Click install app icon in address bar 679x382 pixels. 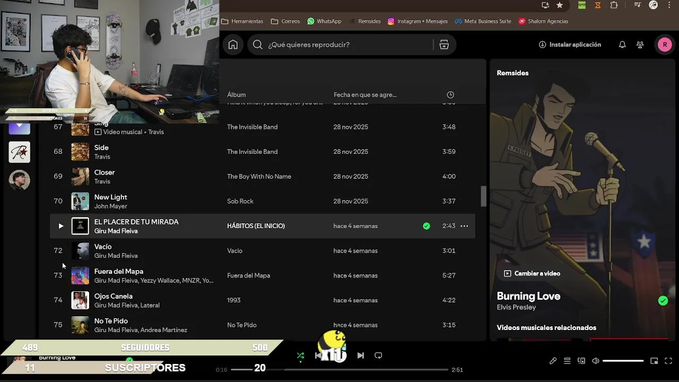[545, 5]
